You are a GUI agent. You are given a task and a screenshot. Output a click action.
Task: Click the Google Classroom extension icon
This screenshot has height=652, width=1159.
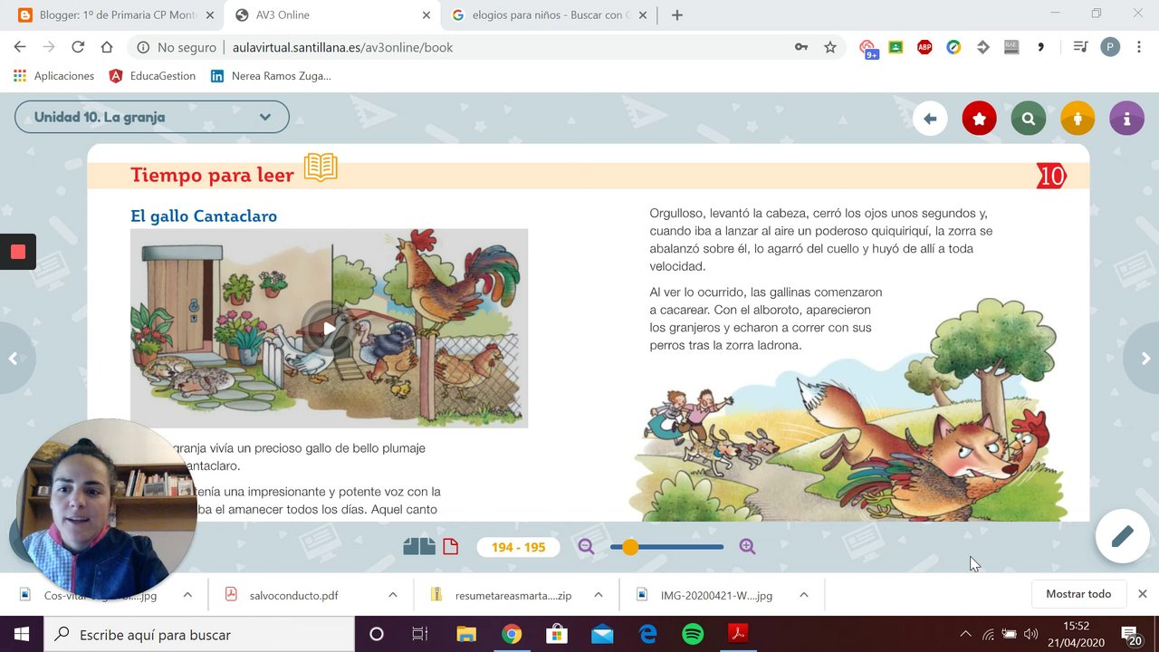click(x=896, y=47)
